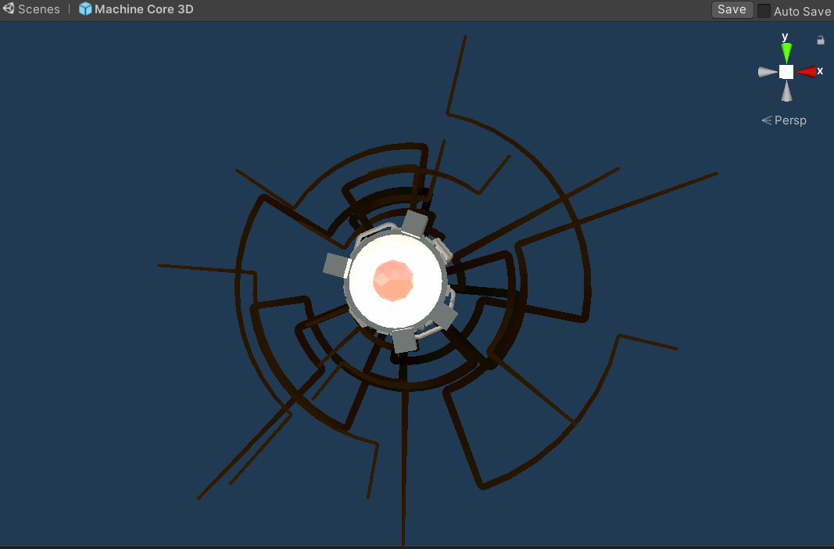Click the green Y axis cone on gizmo
The width and height of the screenshot is (834, 549).
click(x=786, y=52)
